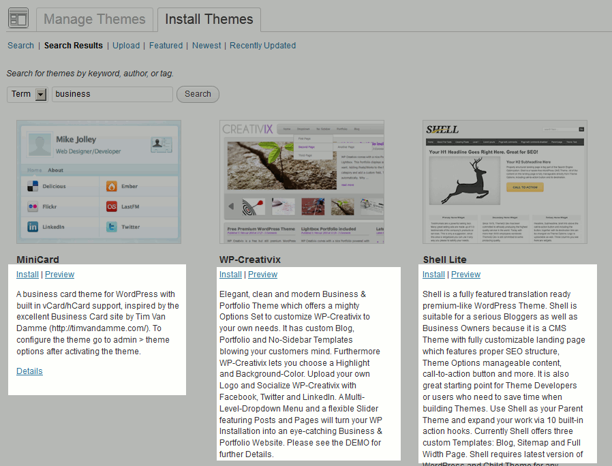Click the MiniCard theme screenshot
Image resolution: width=612 pixels, height=466 pixels.
99,182
